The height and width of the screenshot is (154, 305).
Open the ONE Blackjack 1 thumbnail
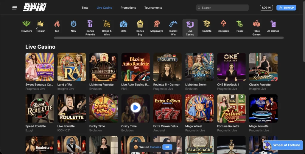click(x=231, y=67)
